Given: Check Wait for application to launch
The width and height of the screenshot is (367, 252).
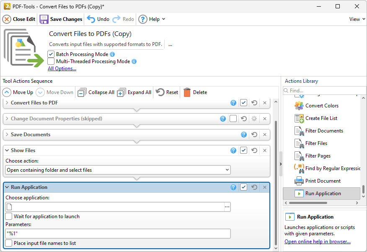Looking at the screenshot, I should [x=9, y=216].
